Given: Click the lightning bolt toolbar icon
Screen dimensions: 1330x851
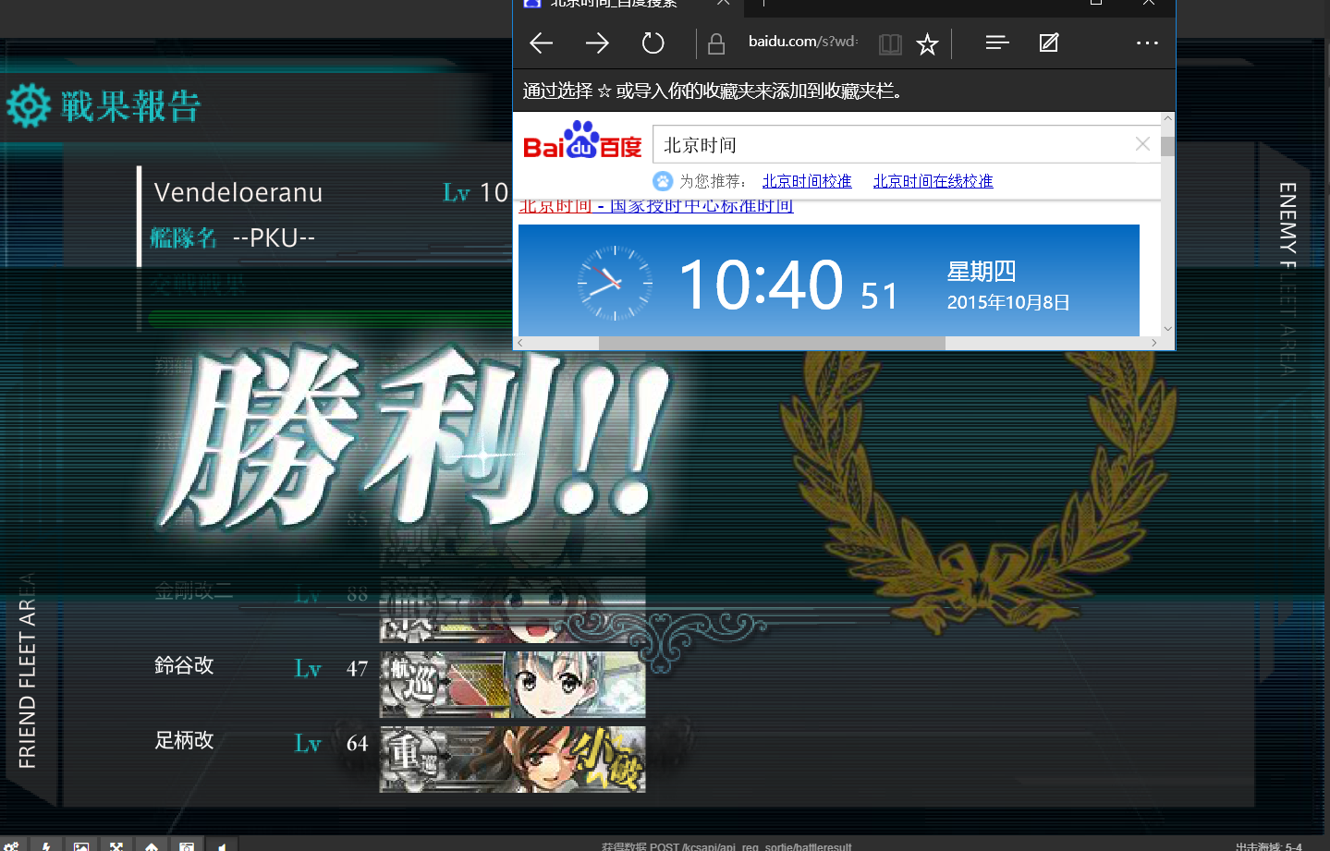Looking at the screenshot, I should [x=46, y=845].
